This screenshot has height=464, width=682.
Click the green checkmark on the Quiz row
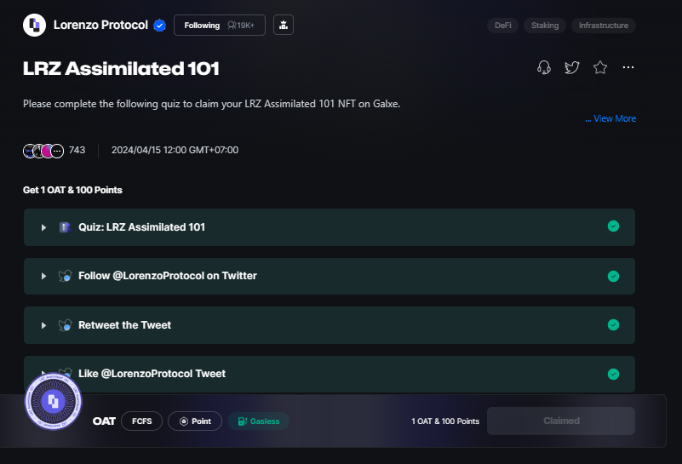[613, 226]
